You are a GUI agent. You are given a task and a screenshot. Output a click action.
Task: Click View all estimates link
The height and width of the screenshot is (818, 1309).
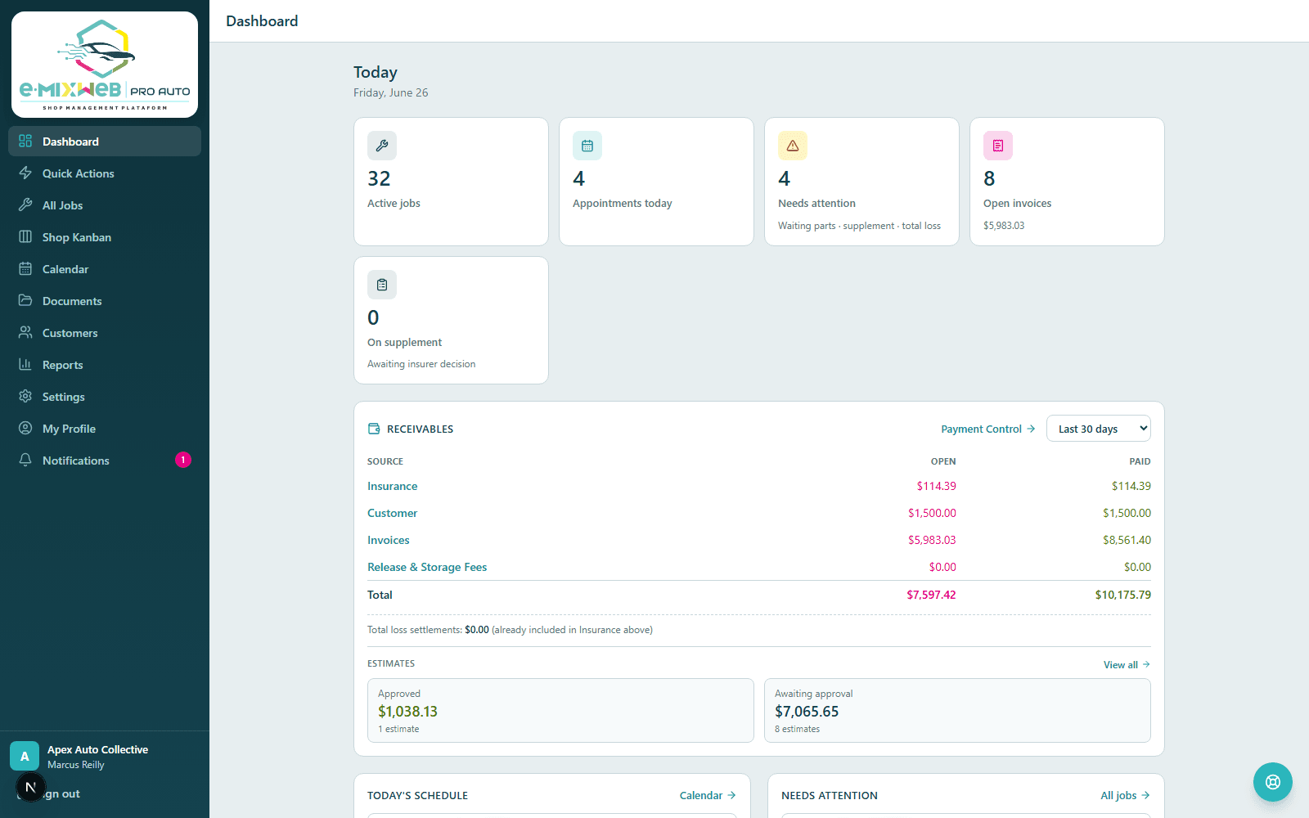[x=1127, y=664]
